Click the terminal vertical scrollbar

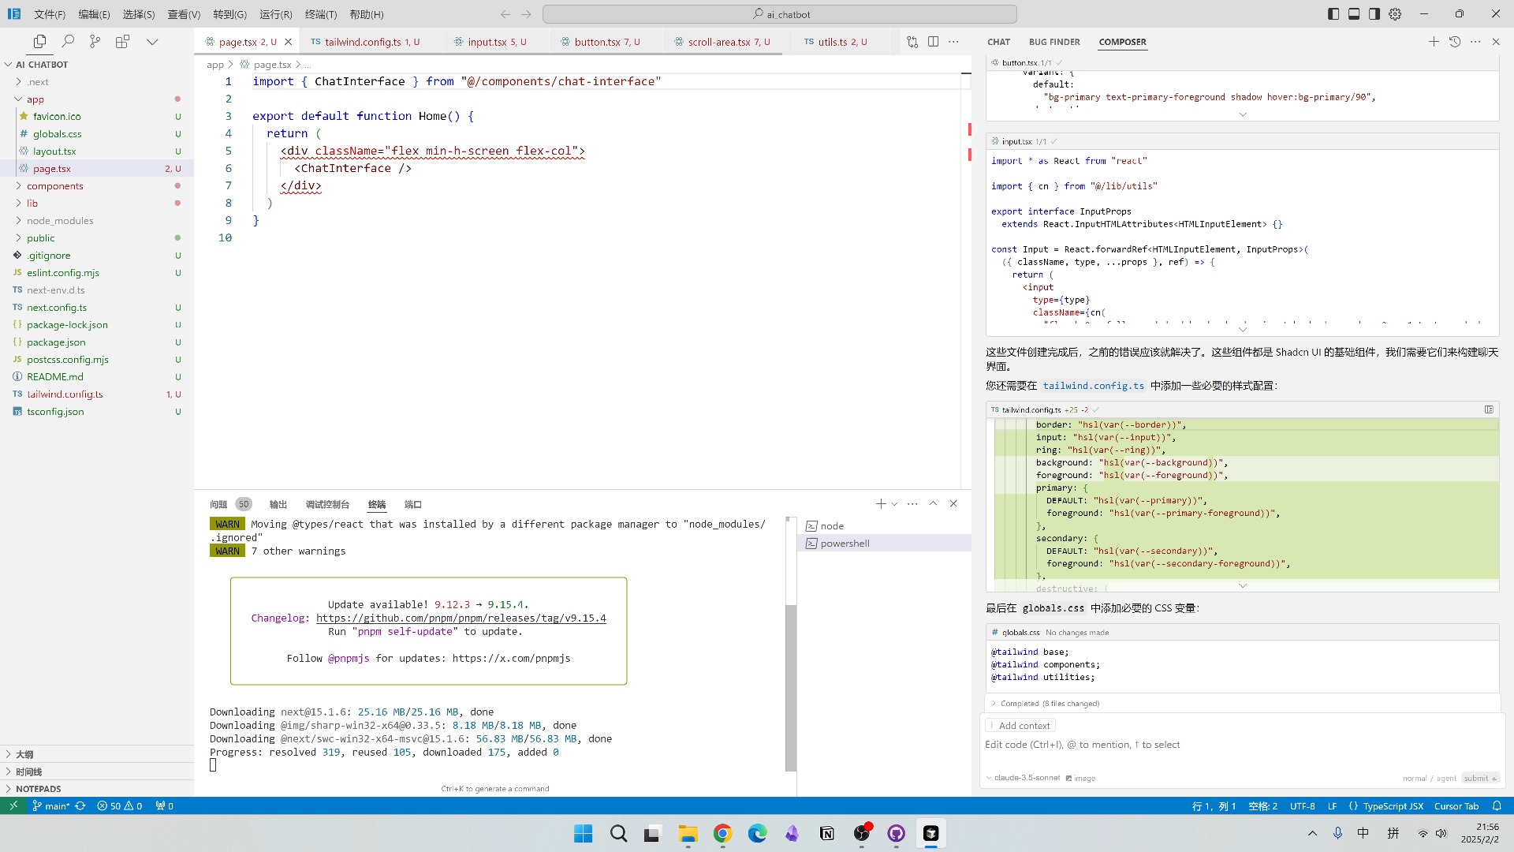[791, 686]
